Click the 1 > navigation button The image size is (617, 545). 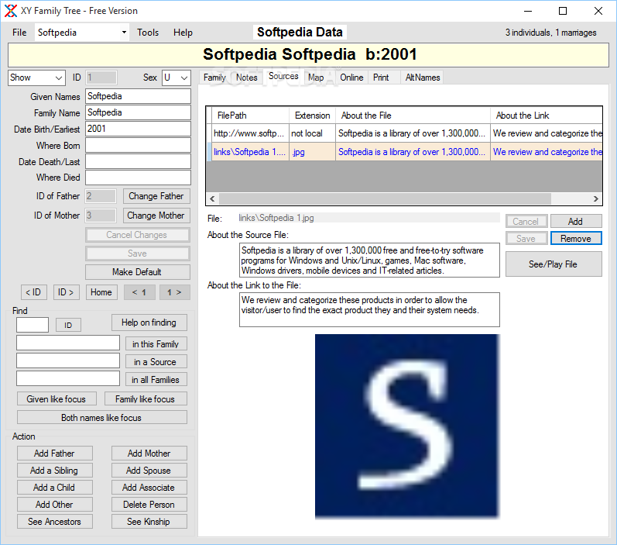[174, 292]
